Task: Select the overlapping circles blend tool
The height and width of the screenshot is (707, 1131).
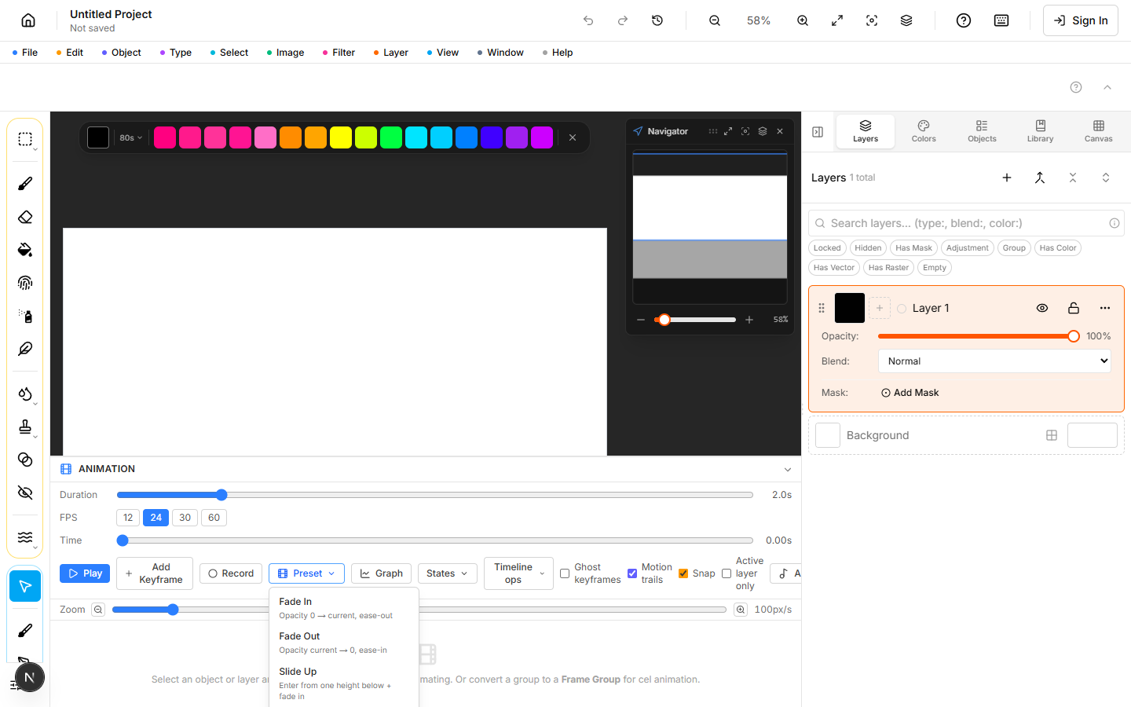Action: [x=25, y=460]
